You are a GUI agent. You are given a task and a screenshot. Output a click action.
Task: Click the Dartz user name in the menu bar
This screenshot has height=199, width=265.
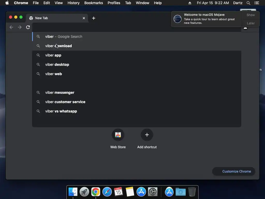[238, 3]
